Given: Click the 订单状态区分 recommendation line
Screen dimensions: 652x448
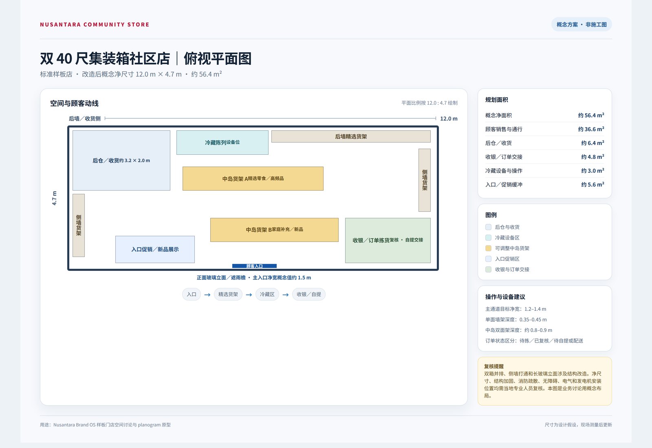Looking at the screenshot, I should coord(534,341).
